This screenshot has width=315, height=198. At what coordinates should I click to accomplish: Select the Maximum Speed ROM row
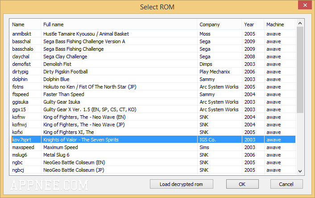(153, 147)
